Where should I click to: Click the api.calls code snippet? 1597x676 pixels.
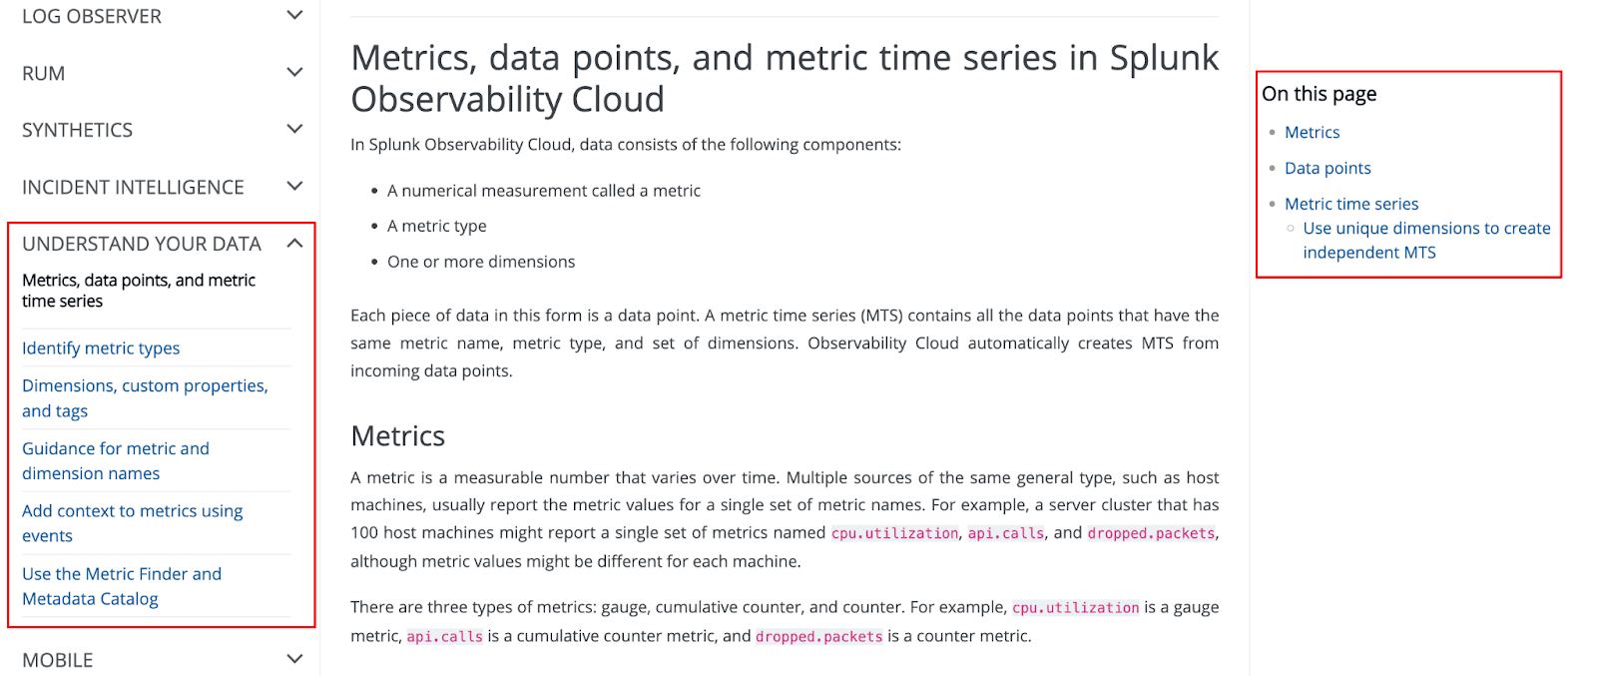(1004, 532)
